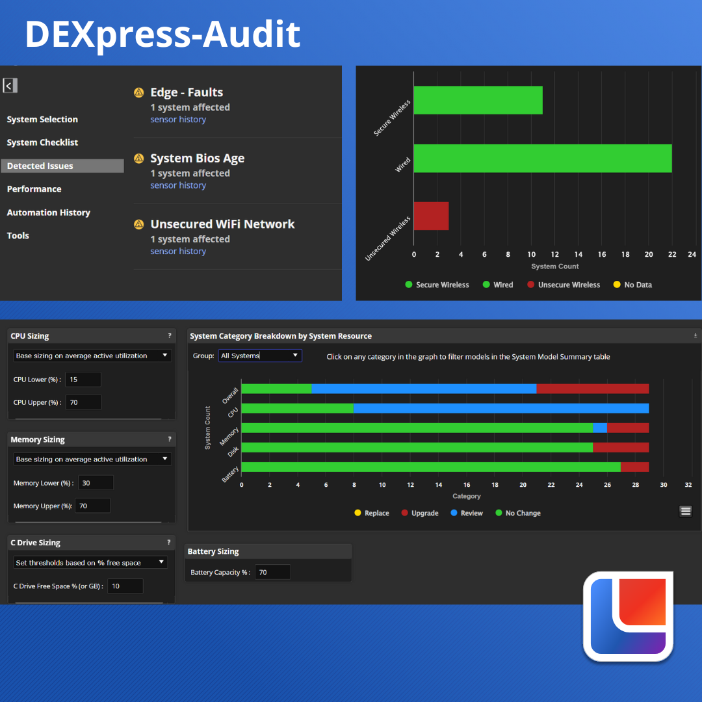
Task: Click the Unsecured WiFi Network issue title
Action: 222,224
